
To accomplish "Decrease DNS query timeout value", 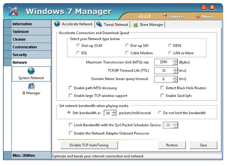I will [x=175, y=81].
